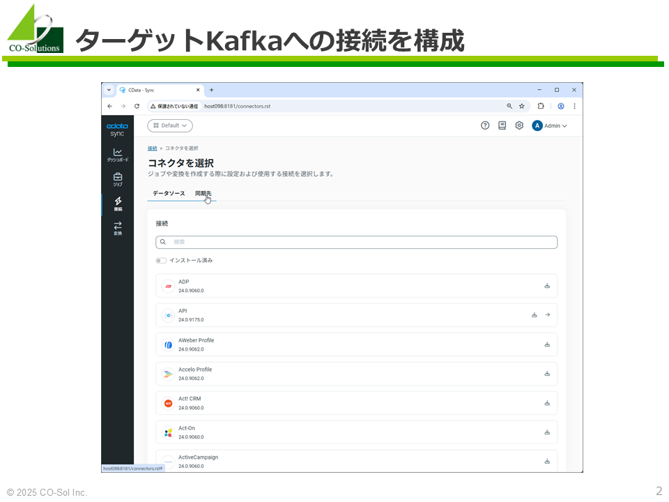Image resolution: width=669 pixels, height=502 pixels.
Task: Select the Act-On connector row
Action: point(356,432)
